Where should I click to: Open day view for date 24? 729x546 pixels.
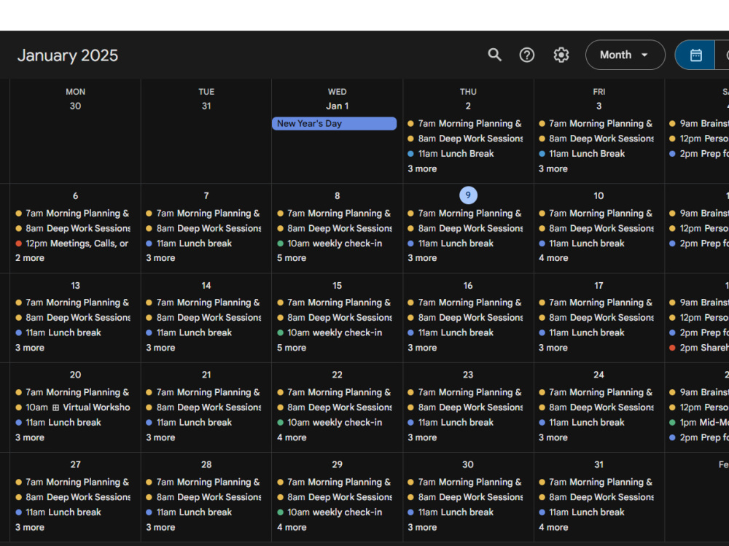(x=599, y=375)
